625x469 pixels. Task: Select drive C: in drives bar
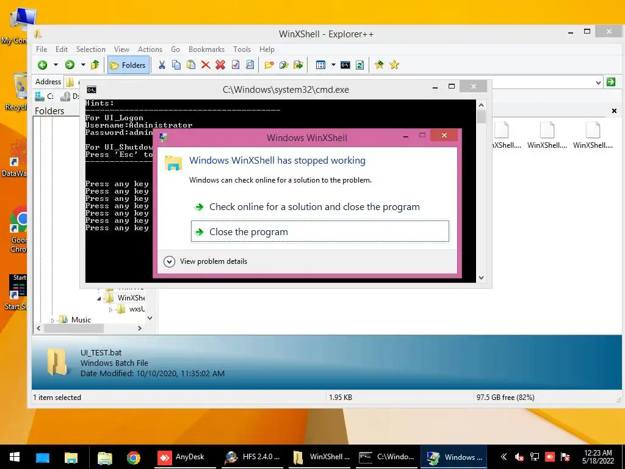[44, 96]
